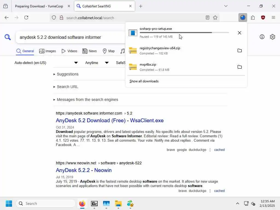The image size is (280, 210).
Task: Close the CollabNet SearXNG tab
Action: [130, 6]
